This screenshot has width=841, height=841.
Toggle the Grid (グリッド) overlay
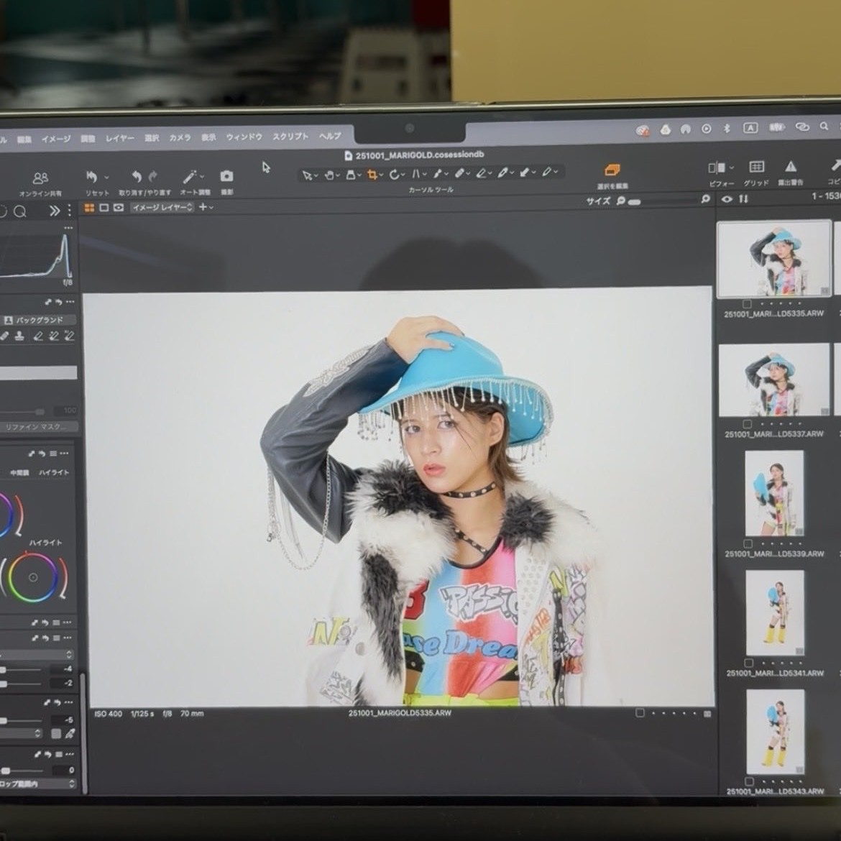(x=756, y=167)
